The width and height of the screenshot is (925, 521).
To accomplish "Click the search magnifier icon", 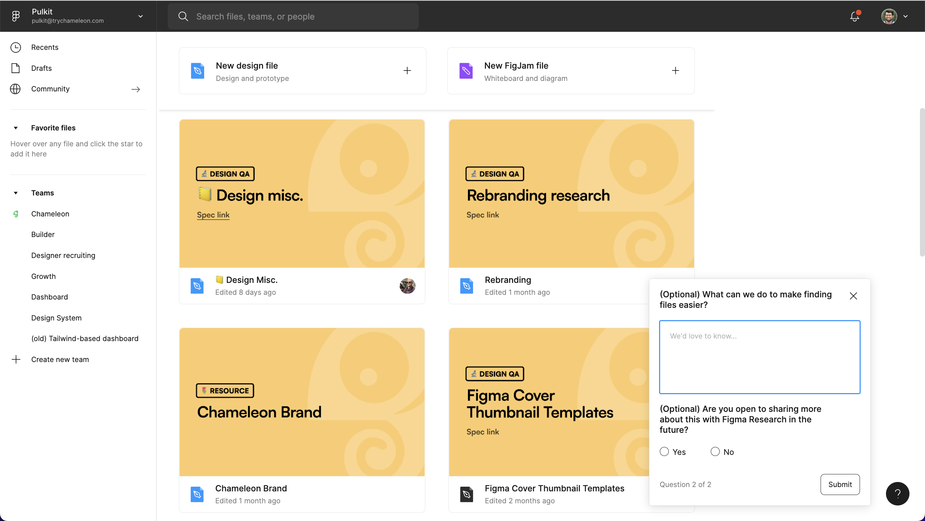I will 183,16.
